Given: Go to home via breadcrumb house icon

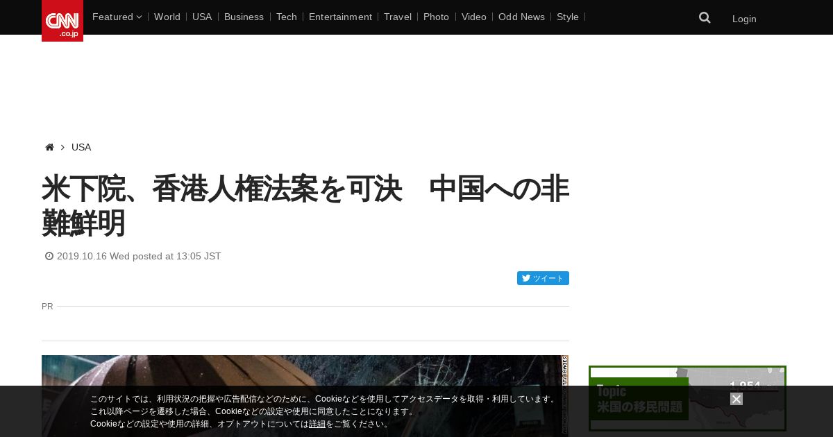Looking at the screenshot, I should coord(49,147).
